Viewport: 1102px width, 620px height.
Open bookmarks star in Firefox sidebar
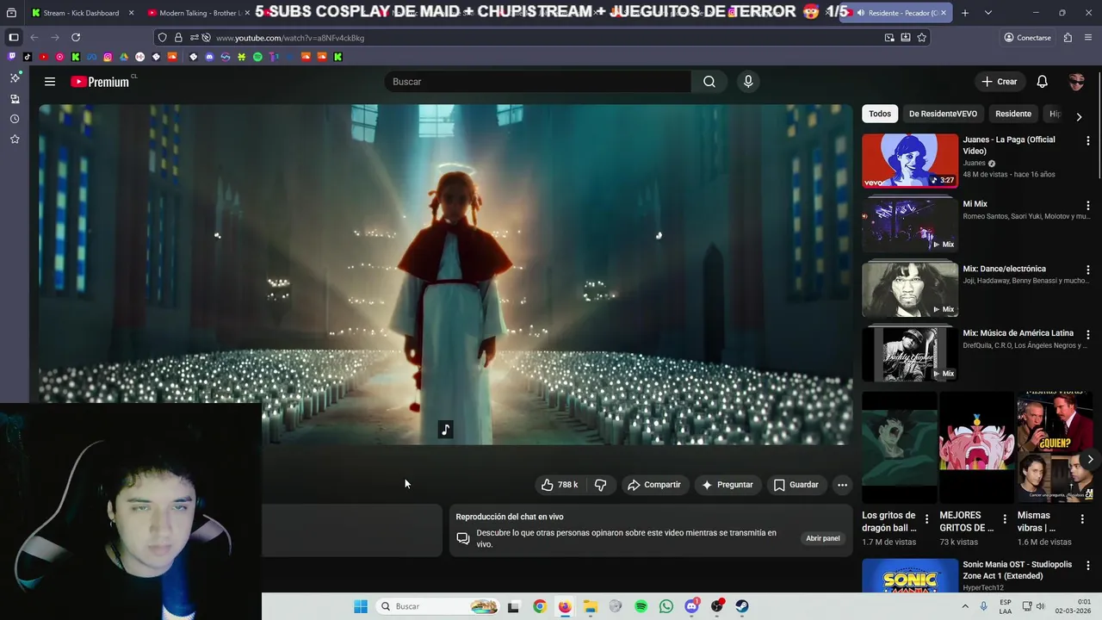[15, 139]
